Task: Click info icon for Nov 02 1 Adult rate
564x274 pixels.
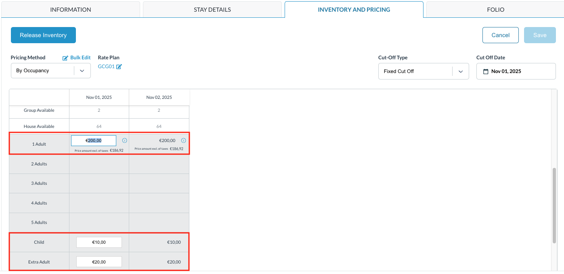Action: click(183, 140)
